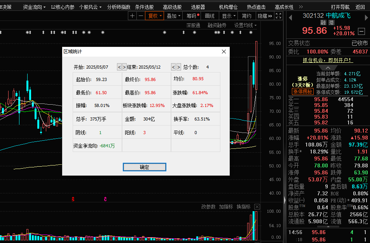Close the 区域统计 dialog with X

pos(223,52)
